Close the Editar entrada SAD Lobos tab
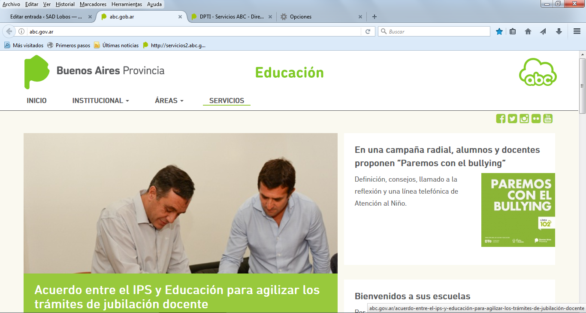Screen dimensions: 586x313 pyautogui.click(x=90, y=17)
